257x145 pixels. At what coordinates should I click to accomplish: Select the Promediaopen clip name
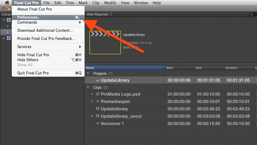tap(115, 102)
